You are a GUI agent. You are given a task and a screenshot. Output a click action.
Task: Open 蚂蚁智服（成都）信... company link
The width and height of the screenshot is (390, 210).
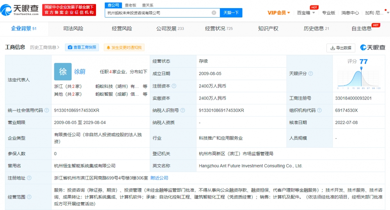click(117, 94)
